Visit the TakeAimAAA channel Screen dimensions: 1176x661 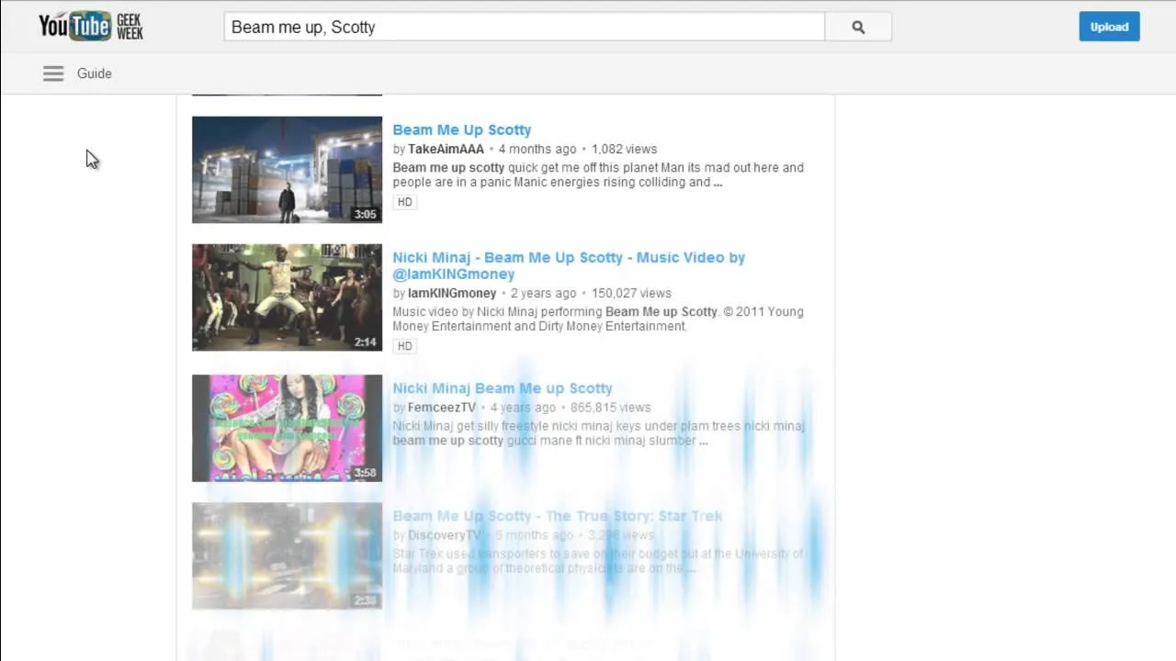click(446, 149)
